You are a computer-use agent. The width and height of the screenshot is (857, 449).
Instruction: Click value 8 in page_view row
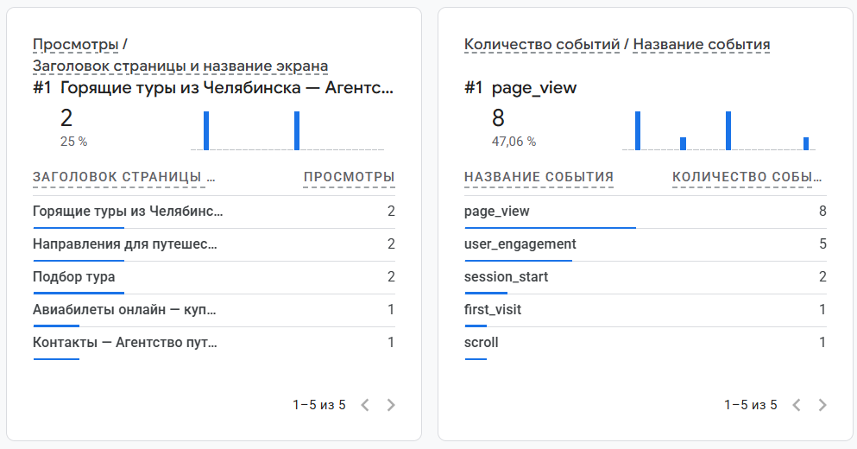pyautogui.click(x=822, y=211)
